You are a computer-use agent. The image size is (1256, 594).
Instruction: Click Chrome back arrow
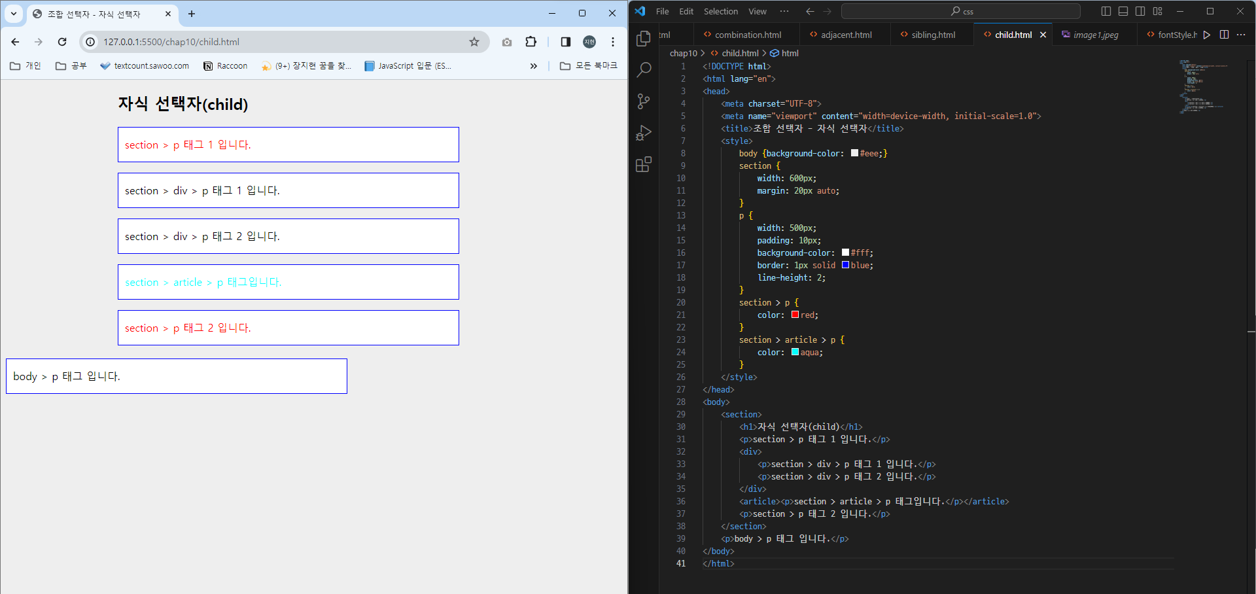point(15,42)
